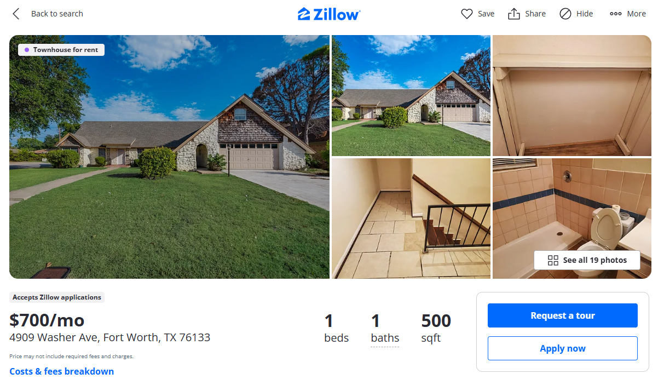Click the heart Save icon
This screenshot has height=385, width=664.
pos(467,14)
